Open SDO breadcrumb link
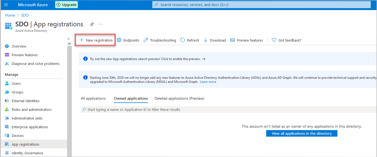377x157 pixels. (x=25, y=15)
